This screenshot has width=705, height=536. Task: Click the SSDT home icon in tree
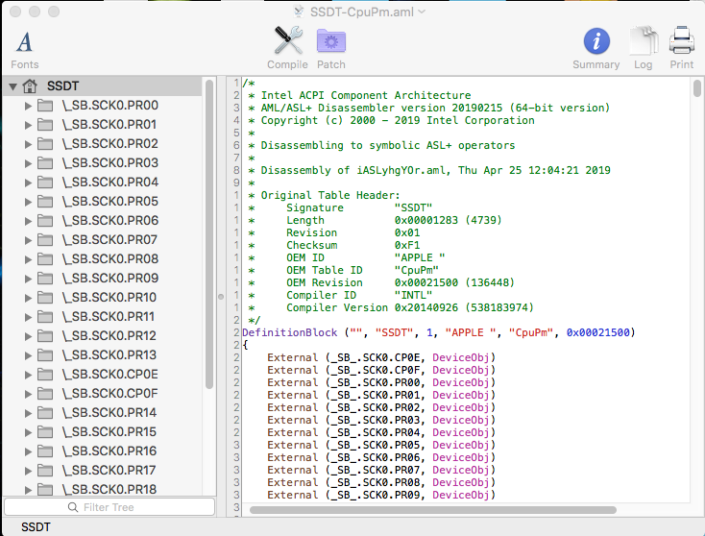pyautogui.click(x=30, y=85)
